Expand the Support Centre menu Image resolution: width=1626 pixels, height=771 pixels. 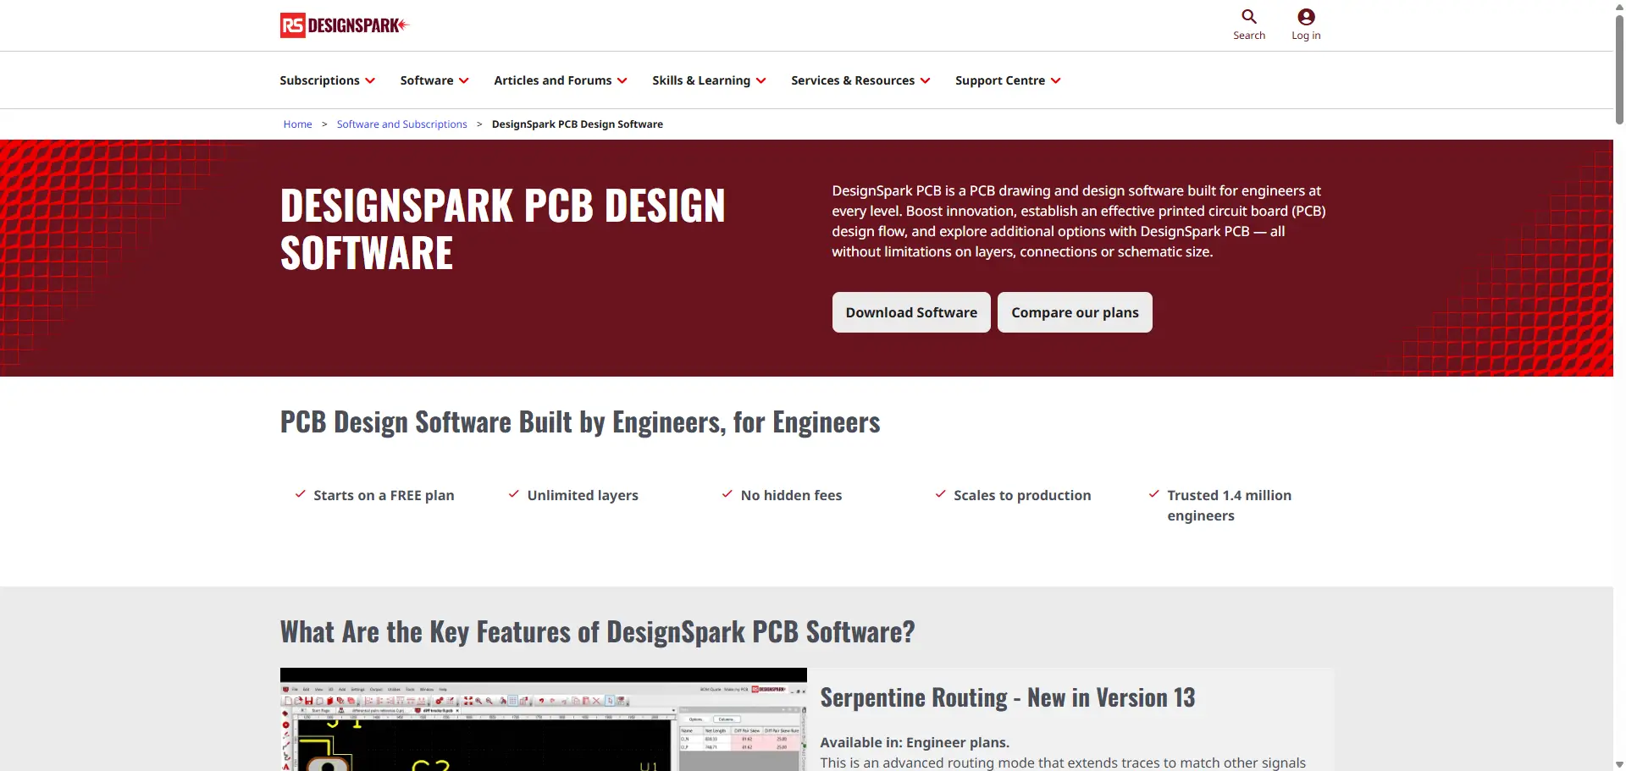pos(1008,80)
